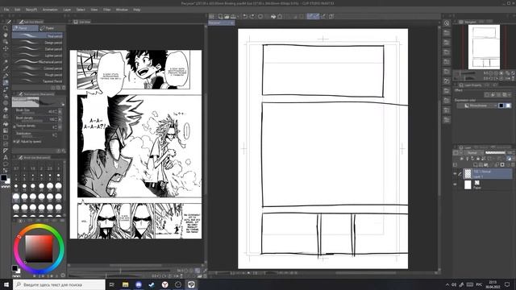Select the Figure tool

coord(6,137)
